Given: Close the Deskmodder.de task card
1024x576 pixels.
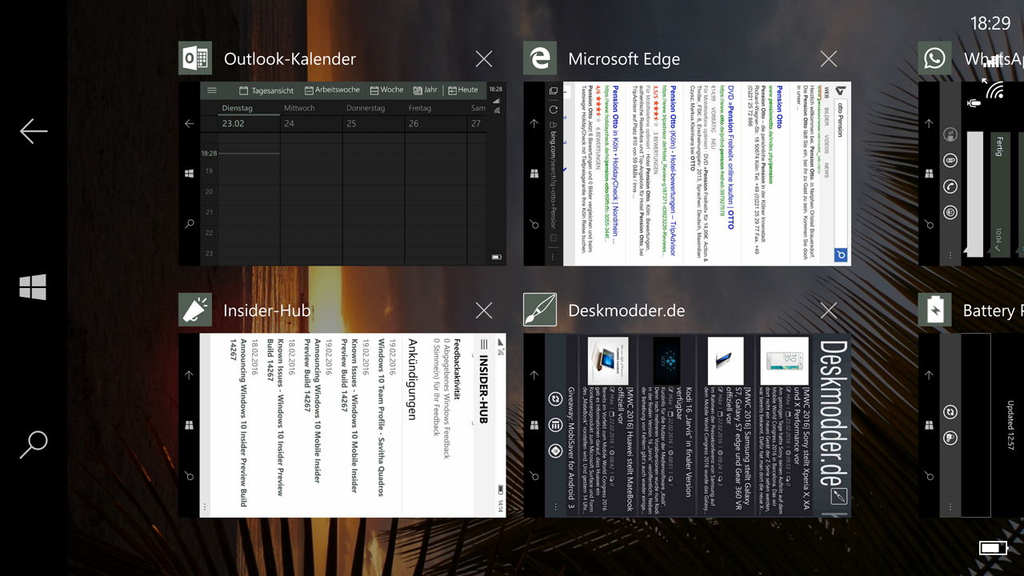Looking at the screenshot, I should tap(829, 310).
